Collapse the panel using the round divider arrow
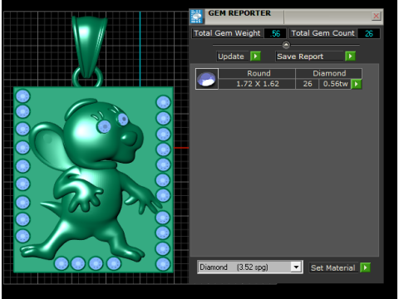 (x=286, y=45)
